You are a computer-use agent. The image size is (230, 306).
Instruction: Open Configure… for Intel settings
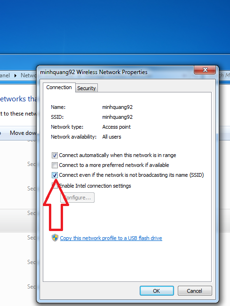[x=77, y=198]
